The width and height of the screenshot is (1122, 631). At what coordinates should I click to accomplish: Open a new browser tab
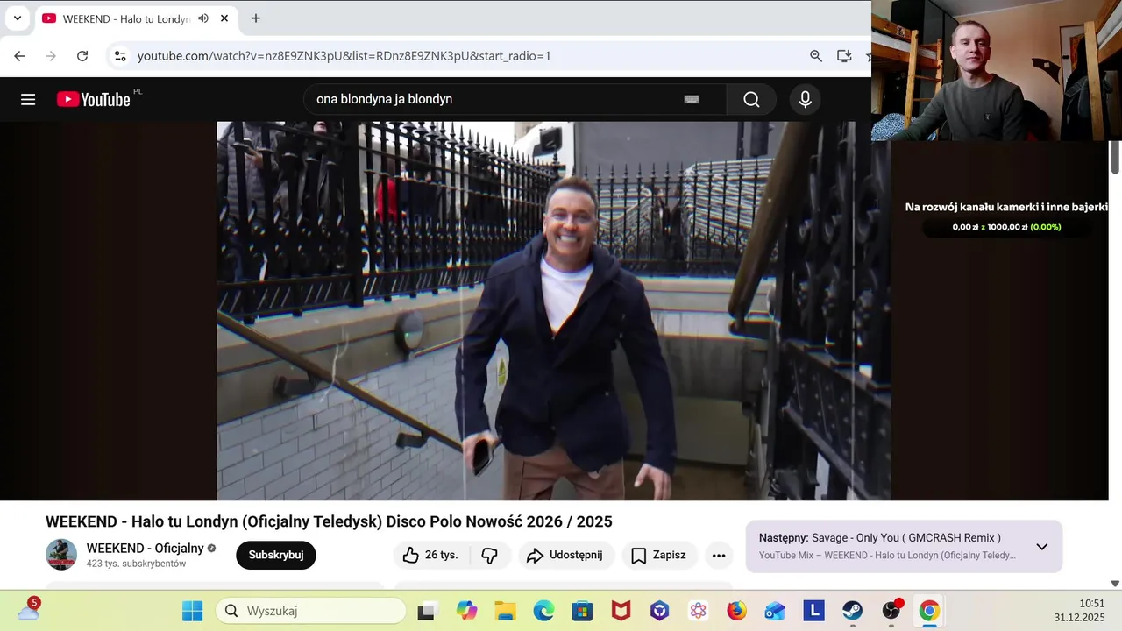pyautogui.click(x=255, y=18)
